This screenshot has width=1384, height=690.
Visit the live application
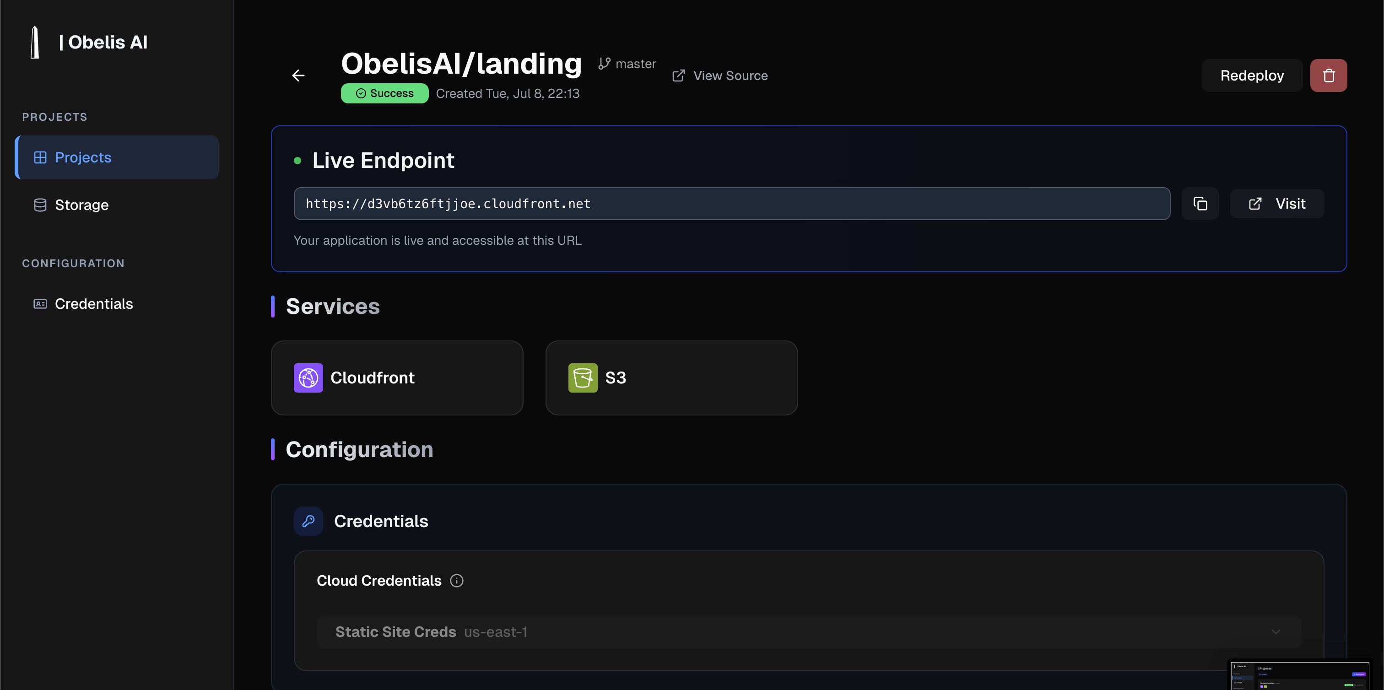pos(1276,203)
